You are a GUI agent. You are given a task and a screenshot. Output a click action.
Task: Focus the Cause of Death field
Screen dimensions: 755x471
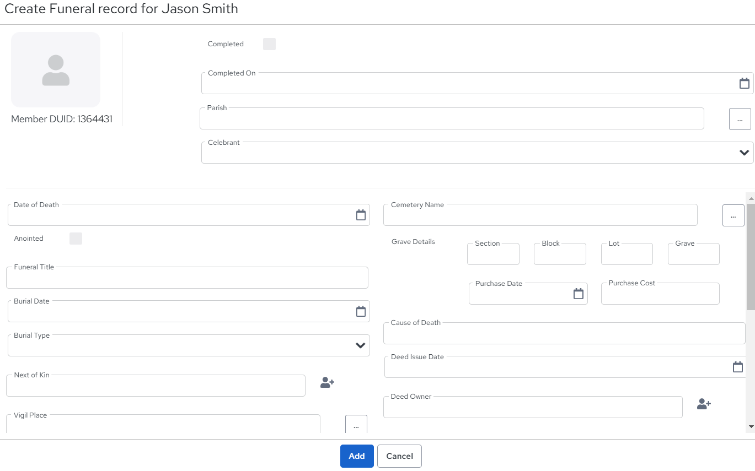tap(564, 333)
